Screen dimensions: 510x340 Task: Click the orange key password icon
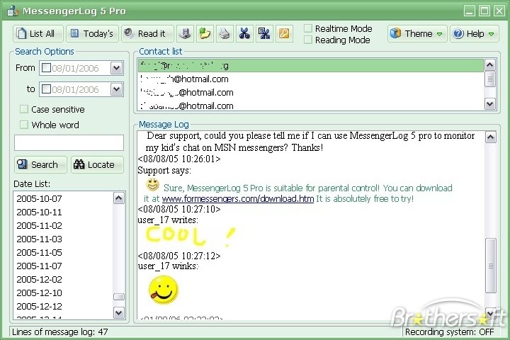tap(284, 33)
